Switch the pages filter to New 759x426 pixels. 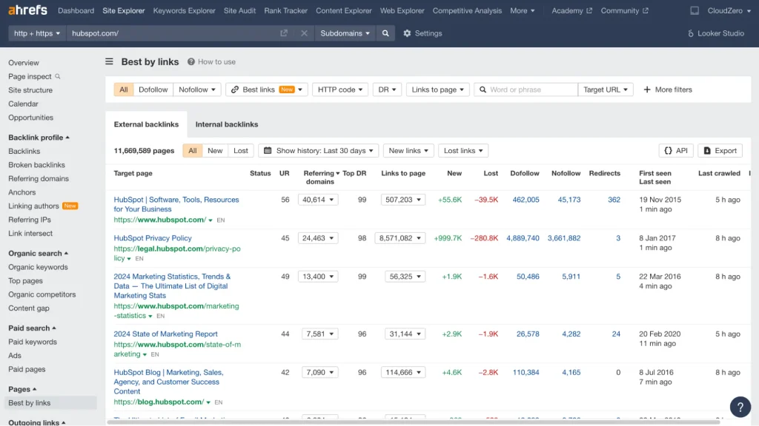pos(215,150)
